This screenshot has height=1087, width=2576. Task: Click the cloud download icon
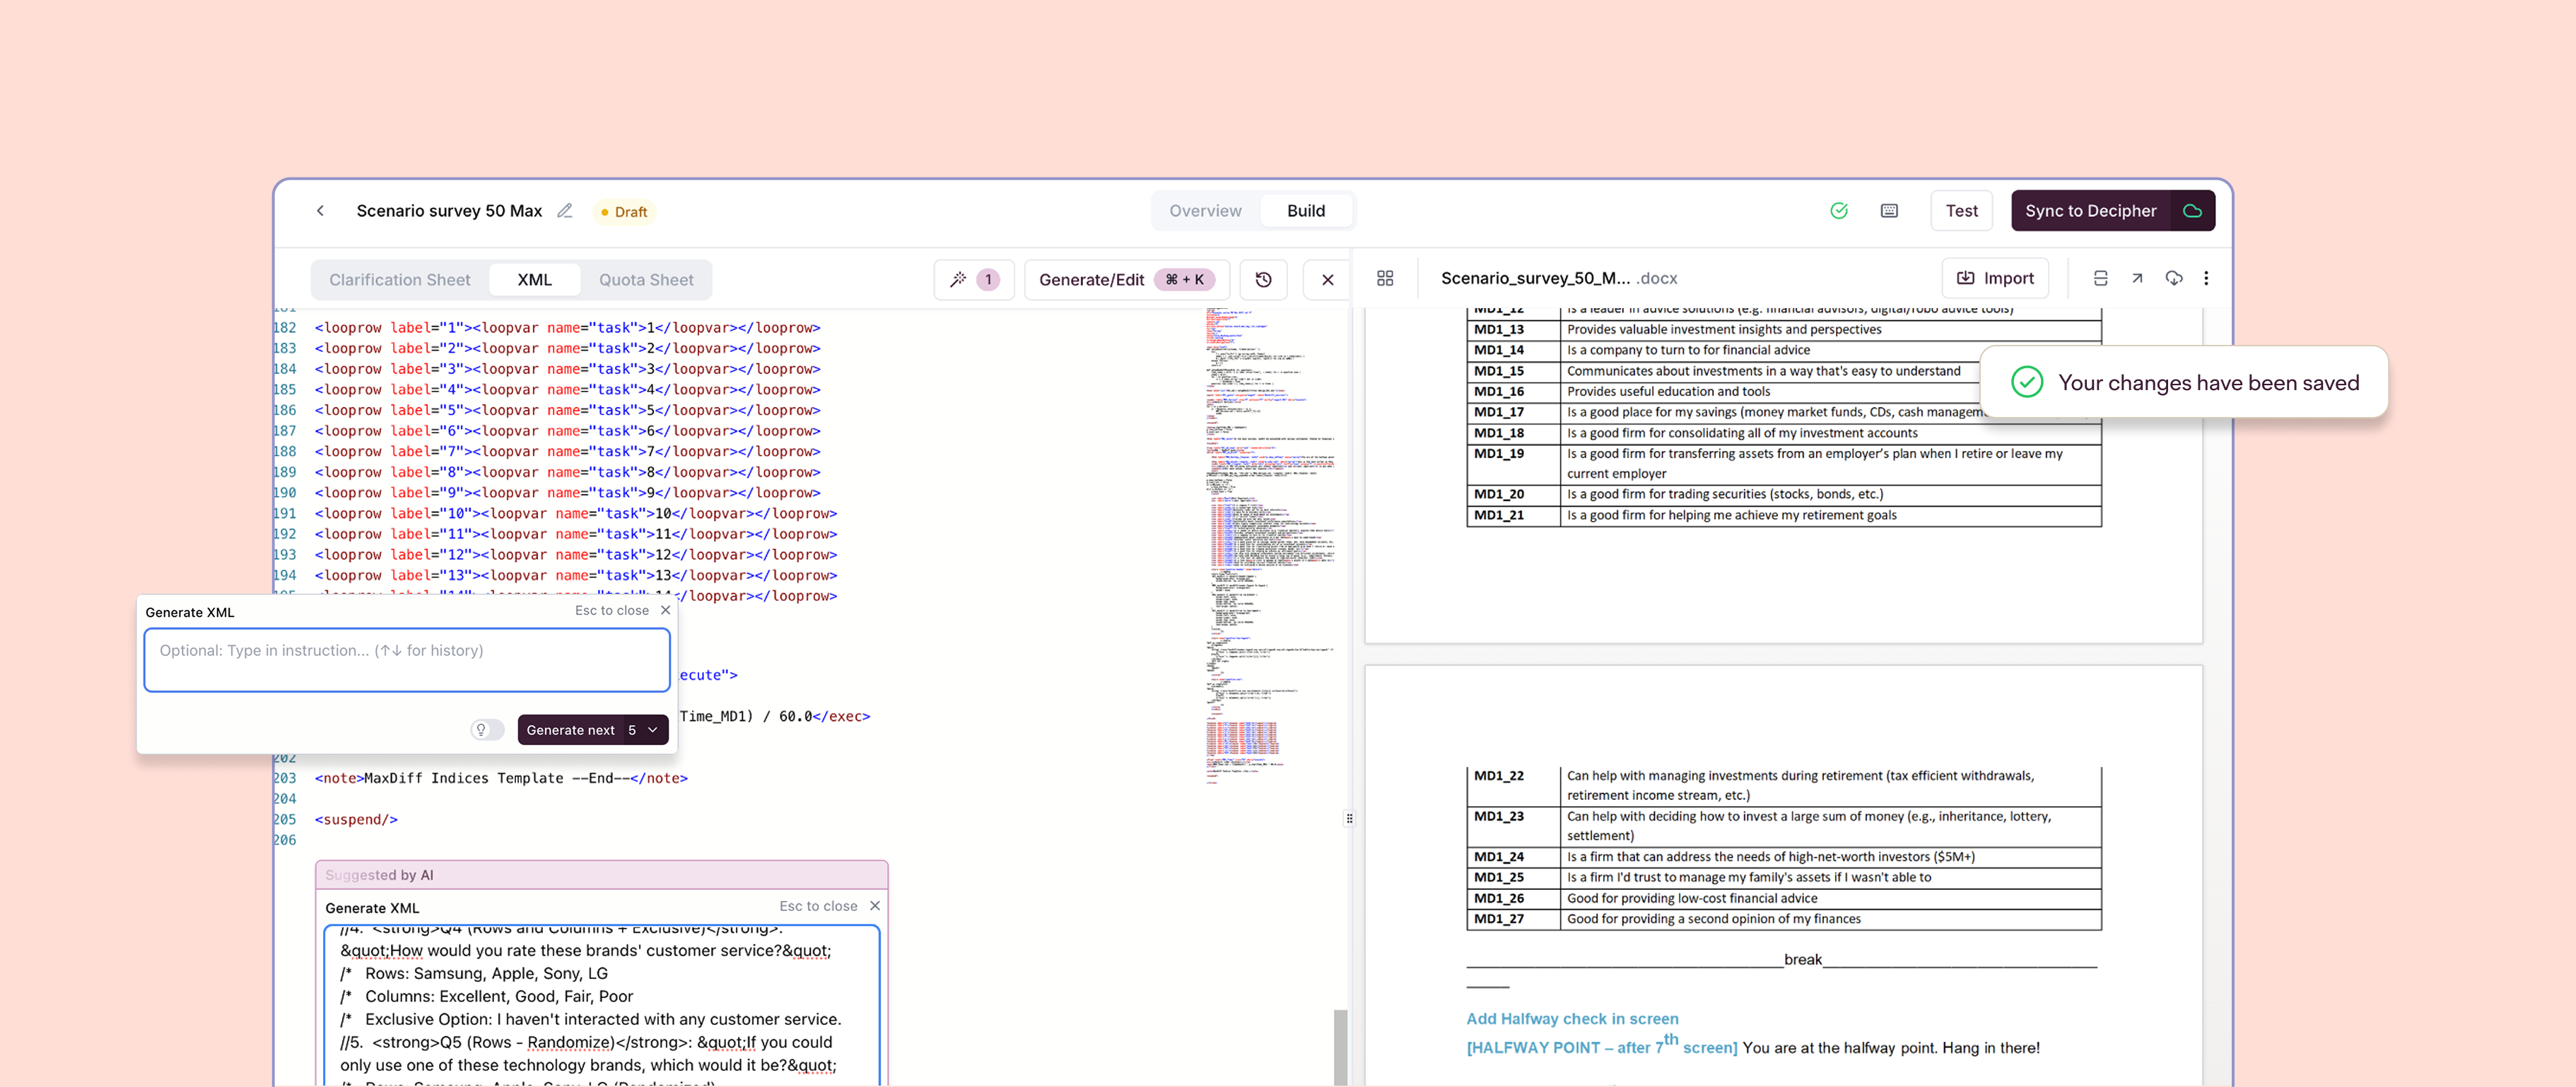[x=2173, y=278]
